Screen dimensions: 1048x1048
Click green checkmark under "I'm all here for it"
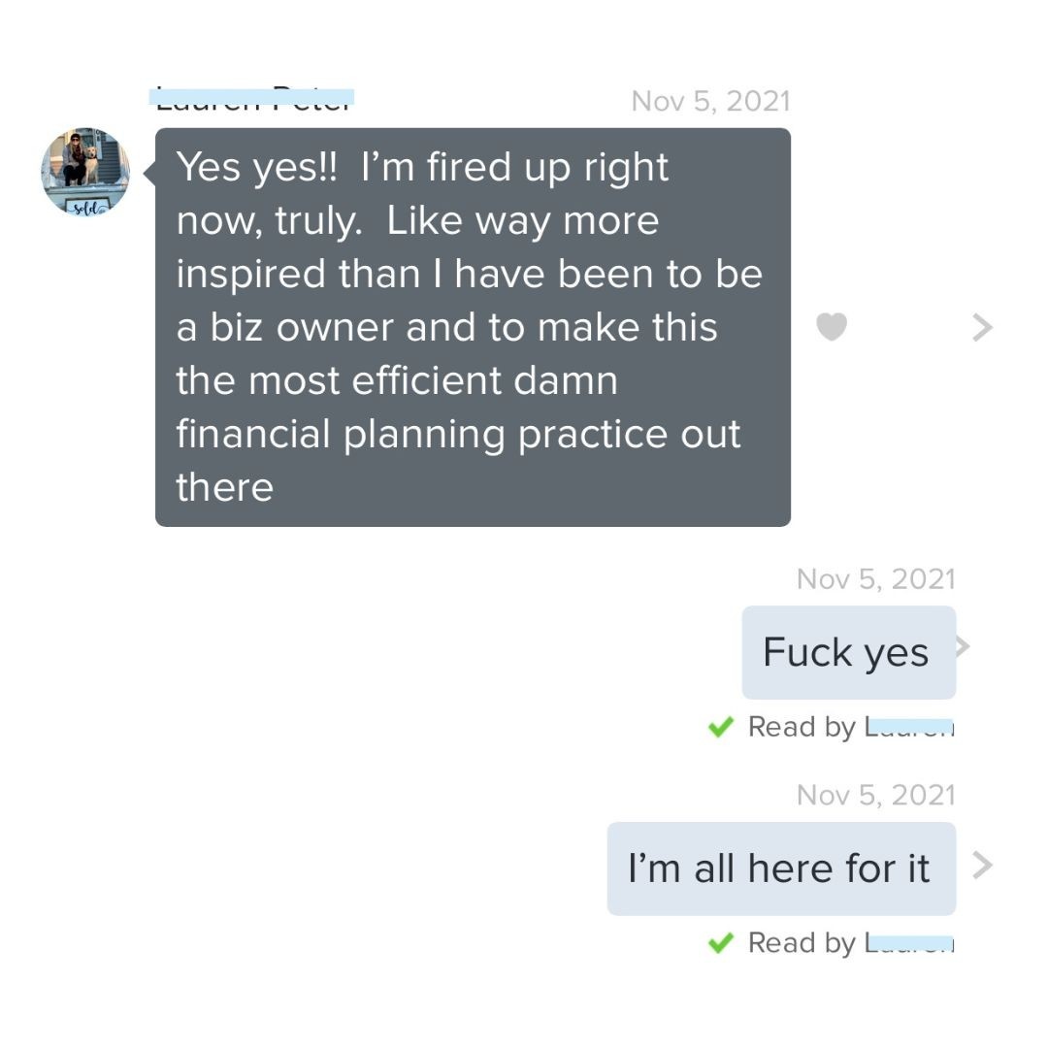tap(720, 943)
